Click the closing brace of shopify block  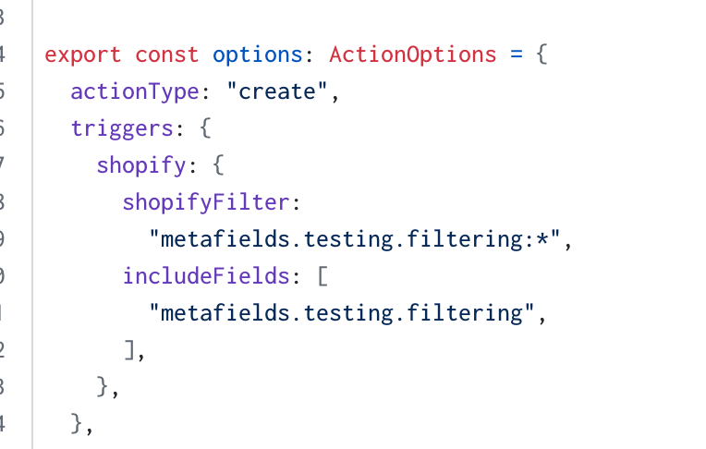point(103,387)
